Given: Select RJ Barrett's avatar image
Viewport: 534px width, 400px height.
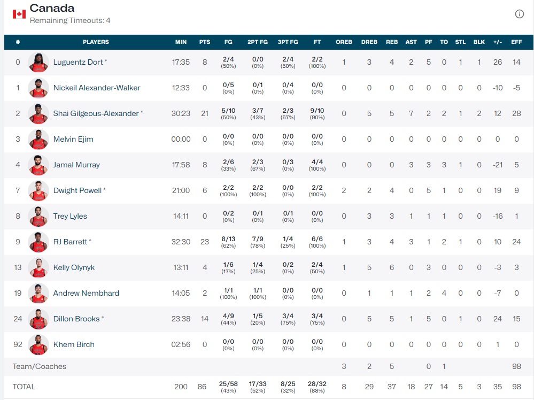Looking at the screenshot, I should click(38, 242).
